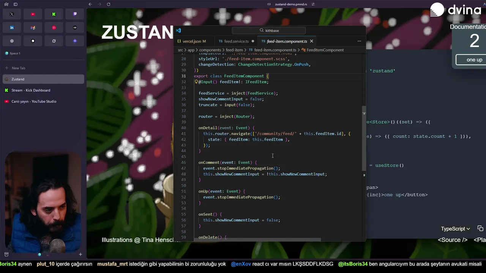Open a New Tab from sidebar

(x=15, y=68)
